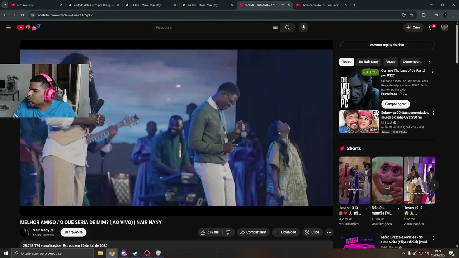
Task: Click Compre agora ad button
Action: coord(396,104)
